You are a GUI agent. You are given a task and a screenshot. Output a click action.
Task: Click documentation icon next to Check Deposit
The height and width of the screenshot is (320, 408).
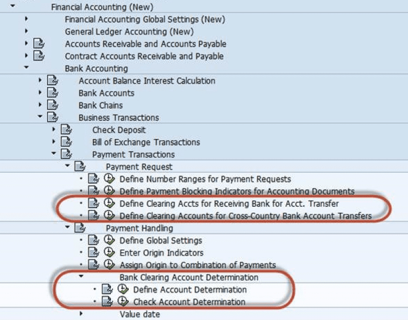click(x=66, y=130)
